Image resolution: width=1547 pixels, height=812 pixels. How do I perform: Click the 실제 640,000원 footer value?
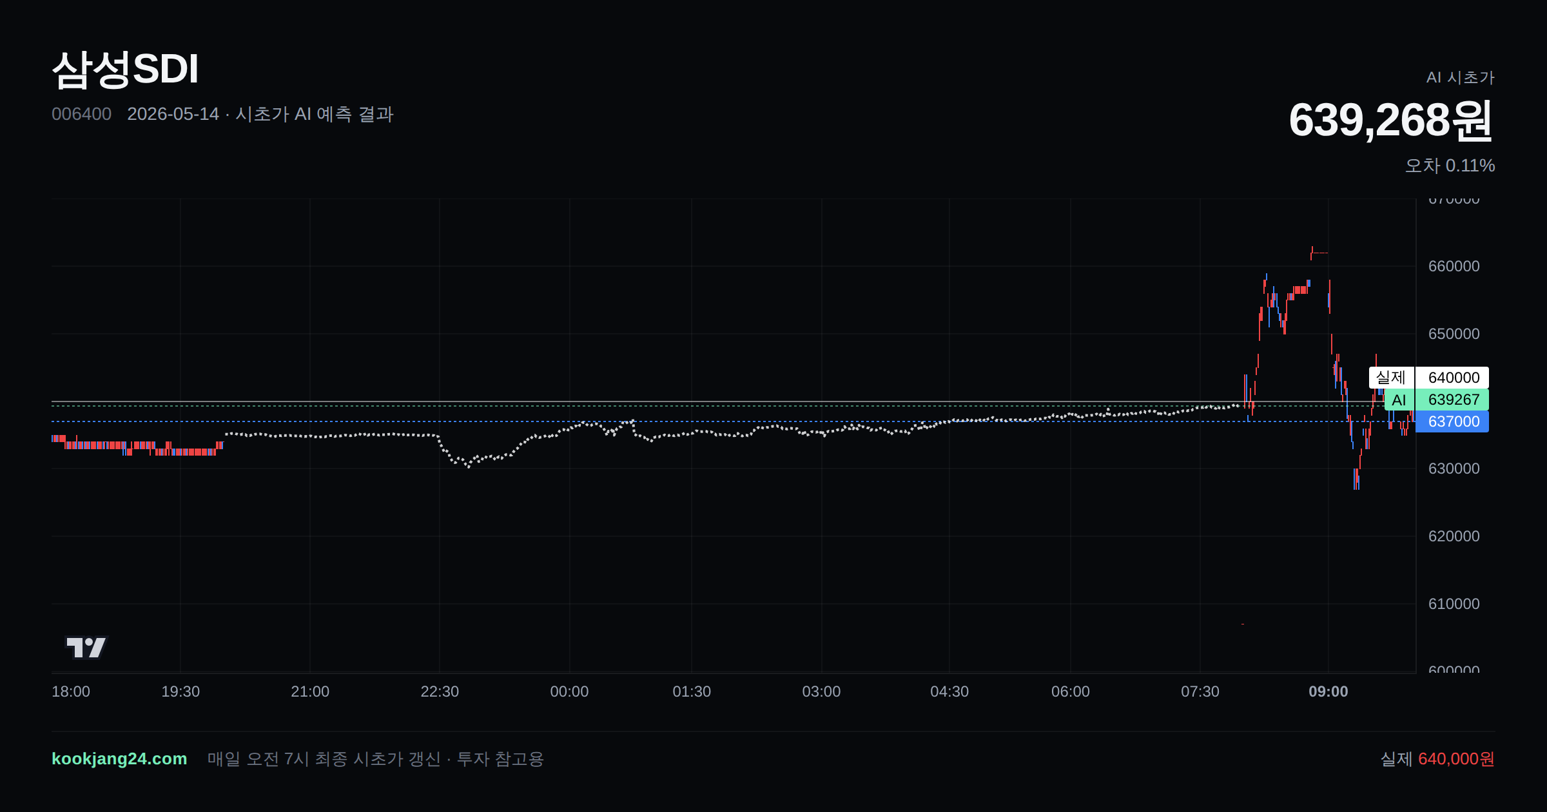tap(1437, 759)
